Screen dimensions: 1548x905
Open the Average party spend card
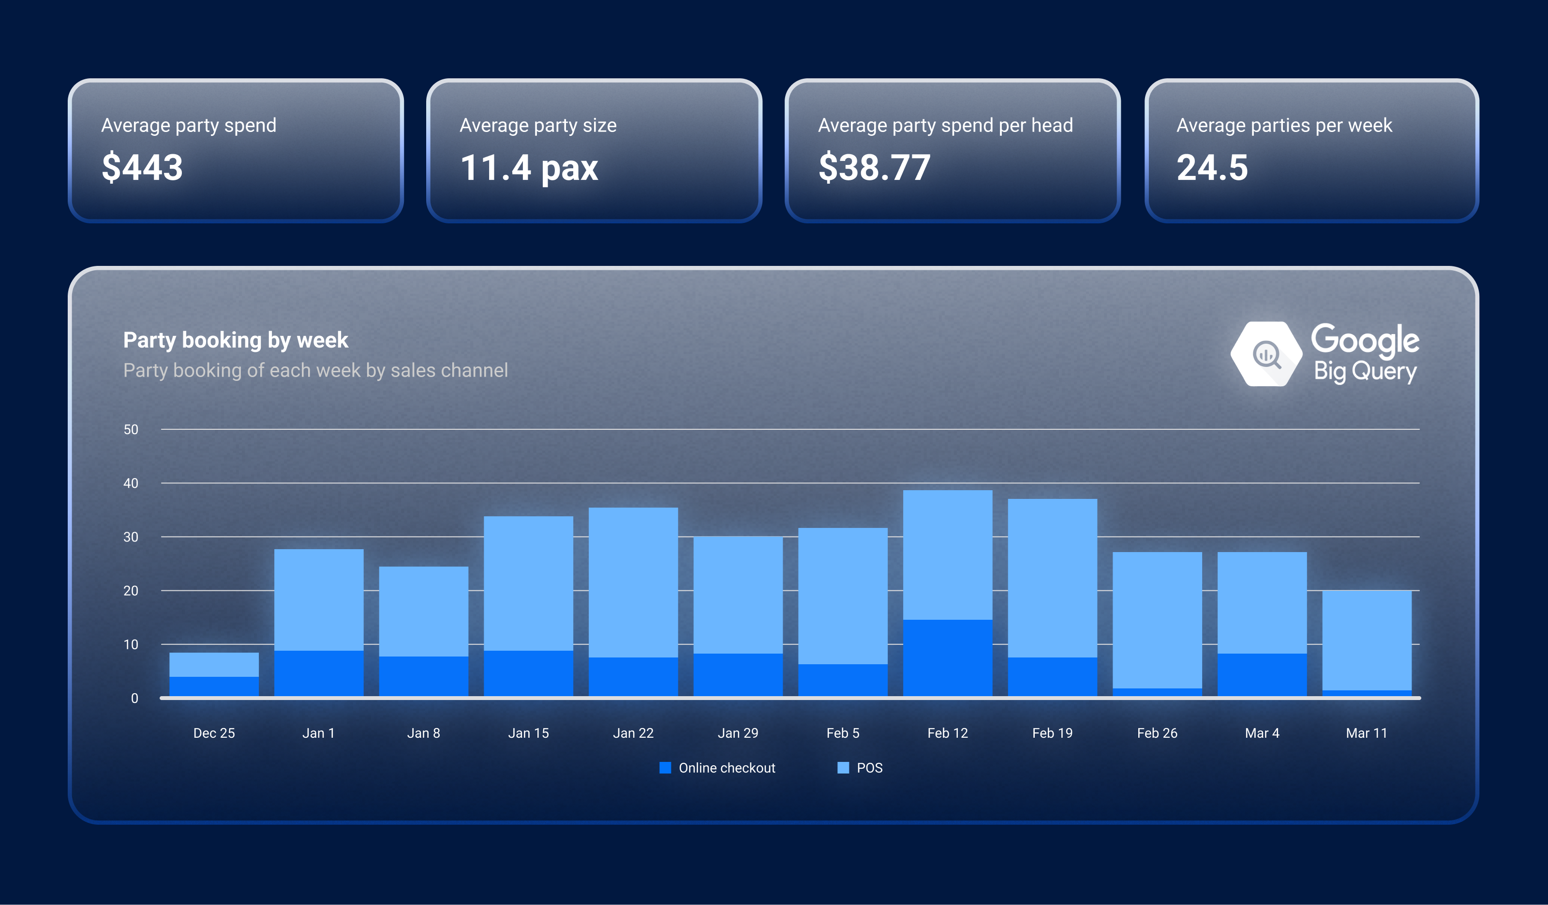point(235,150)
